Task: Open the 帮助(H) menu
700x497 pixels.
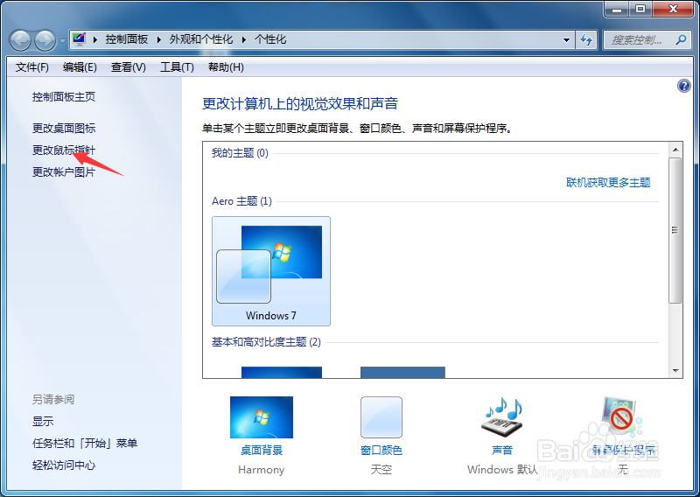Action: (226, 67)
